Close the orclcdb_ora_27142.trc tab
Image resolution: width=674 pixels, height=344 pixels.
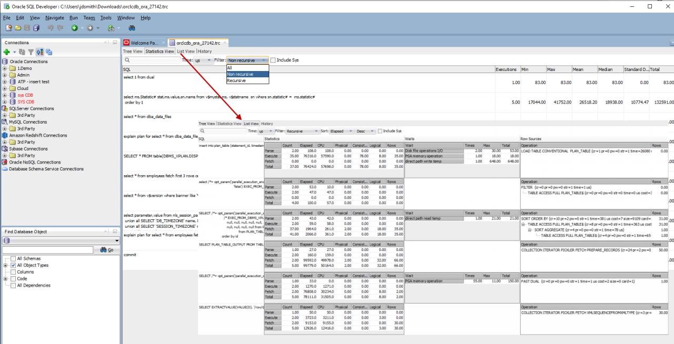[x=225, y=43]
